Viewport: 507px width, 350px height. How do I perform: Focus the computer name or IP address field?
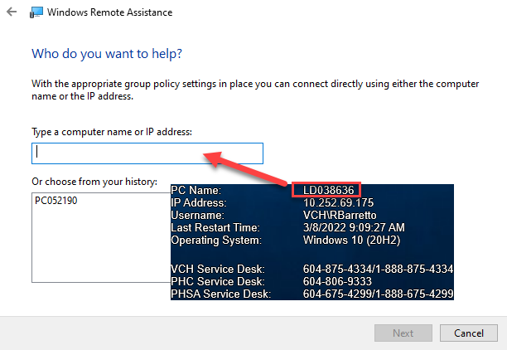tap(147, 153)
